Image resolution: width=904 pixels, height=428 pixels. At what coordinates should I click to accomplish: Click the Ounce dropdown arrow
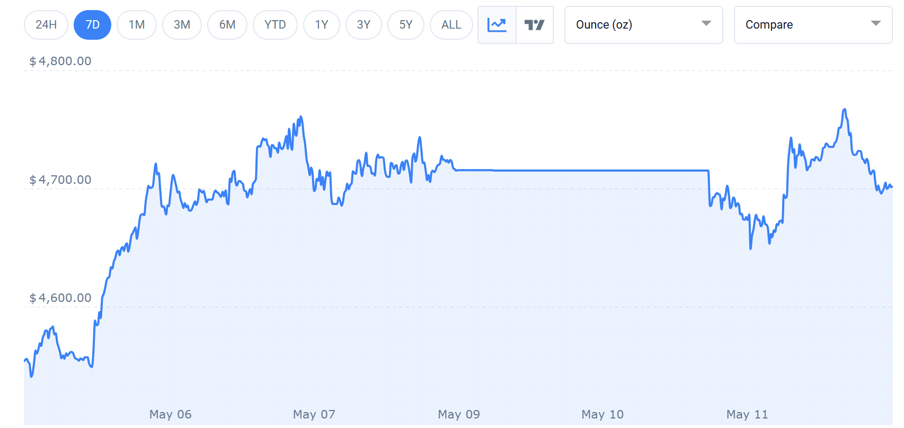tap(706, 23)
